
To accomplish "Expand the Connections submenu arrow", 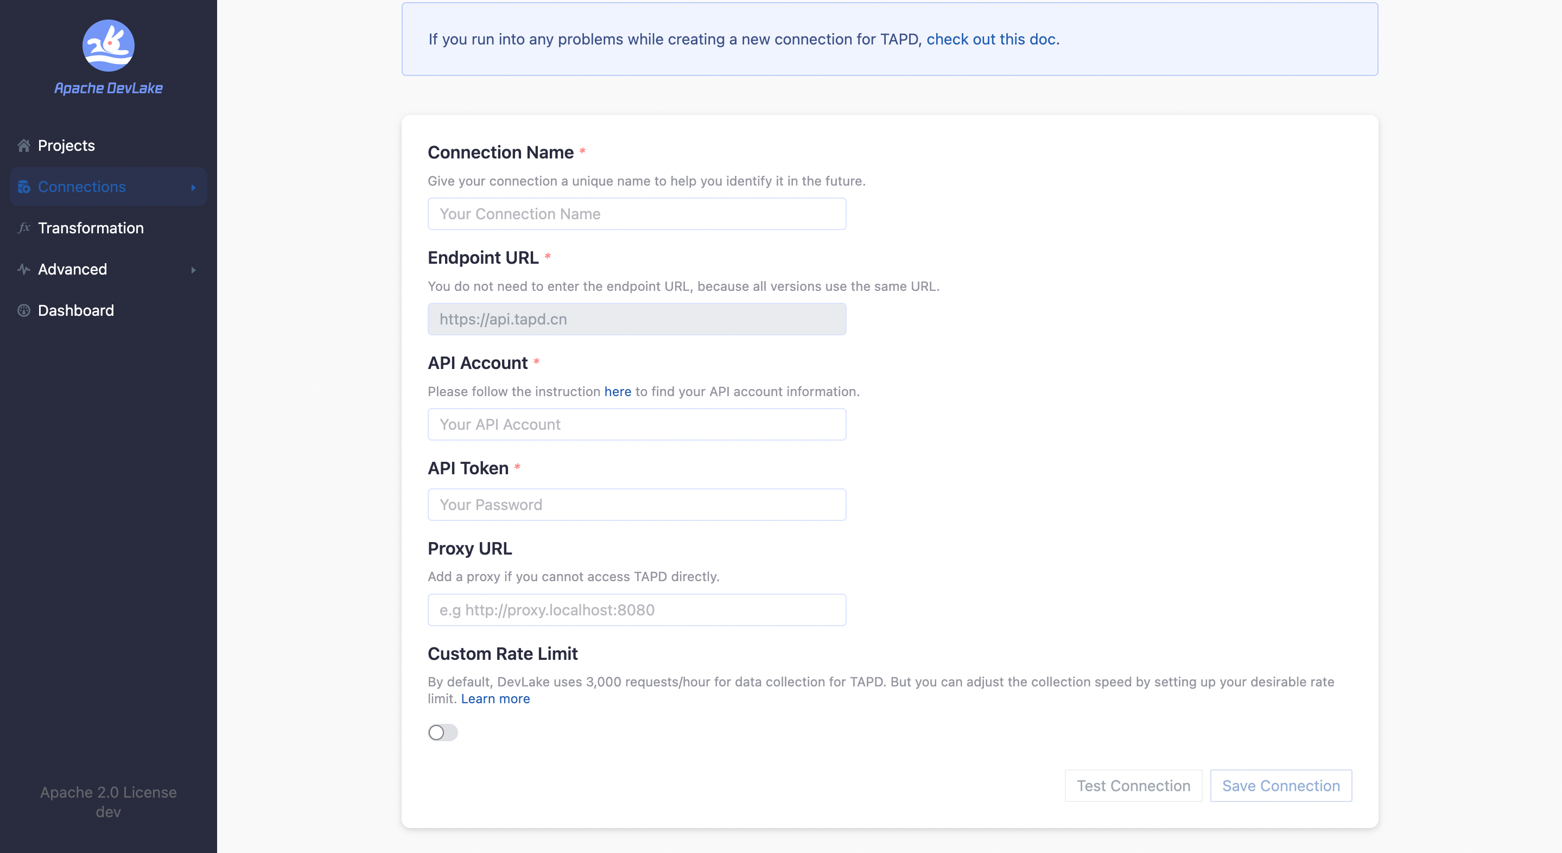I will pyautogui.click(x=193, y=187).
